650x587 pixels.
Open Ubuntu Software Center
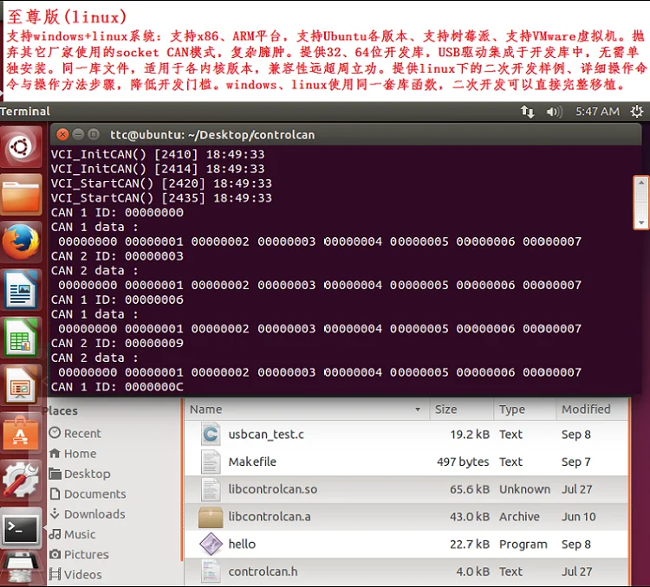coord(21,432)
